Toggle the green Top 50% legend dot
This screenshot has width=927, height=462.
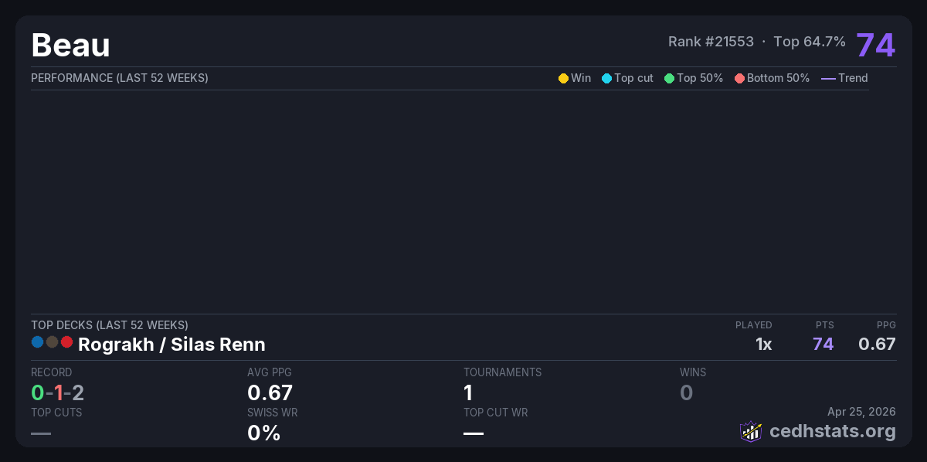point(669,78)
